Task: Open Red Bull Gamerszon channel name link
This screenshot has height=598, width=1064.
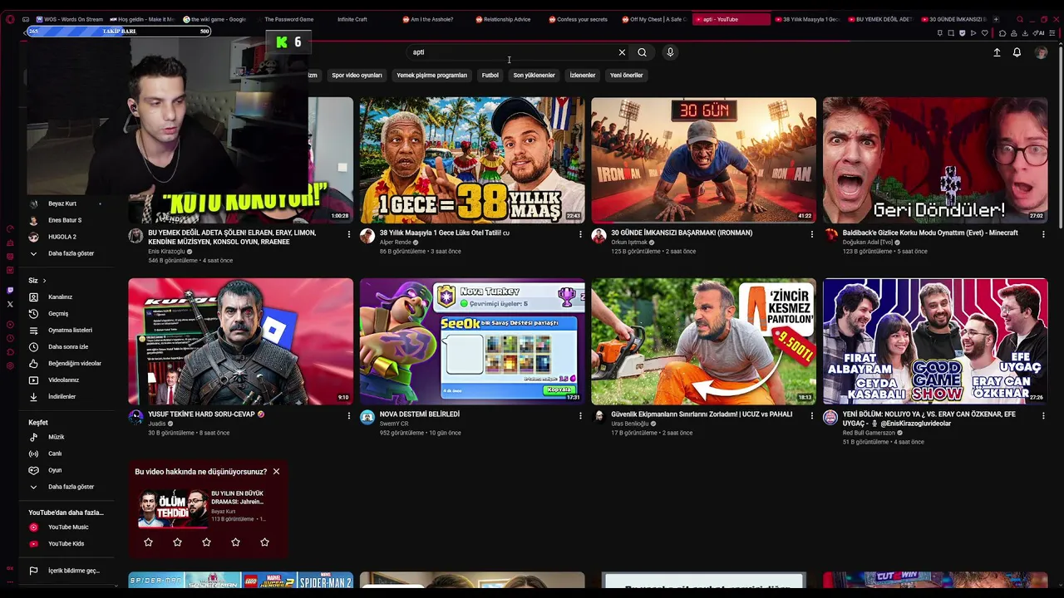Action: click(x=869, y=433)
